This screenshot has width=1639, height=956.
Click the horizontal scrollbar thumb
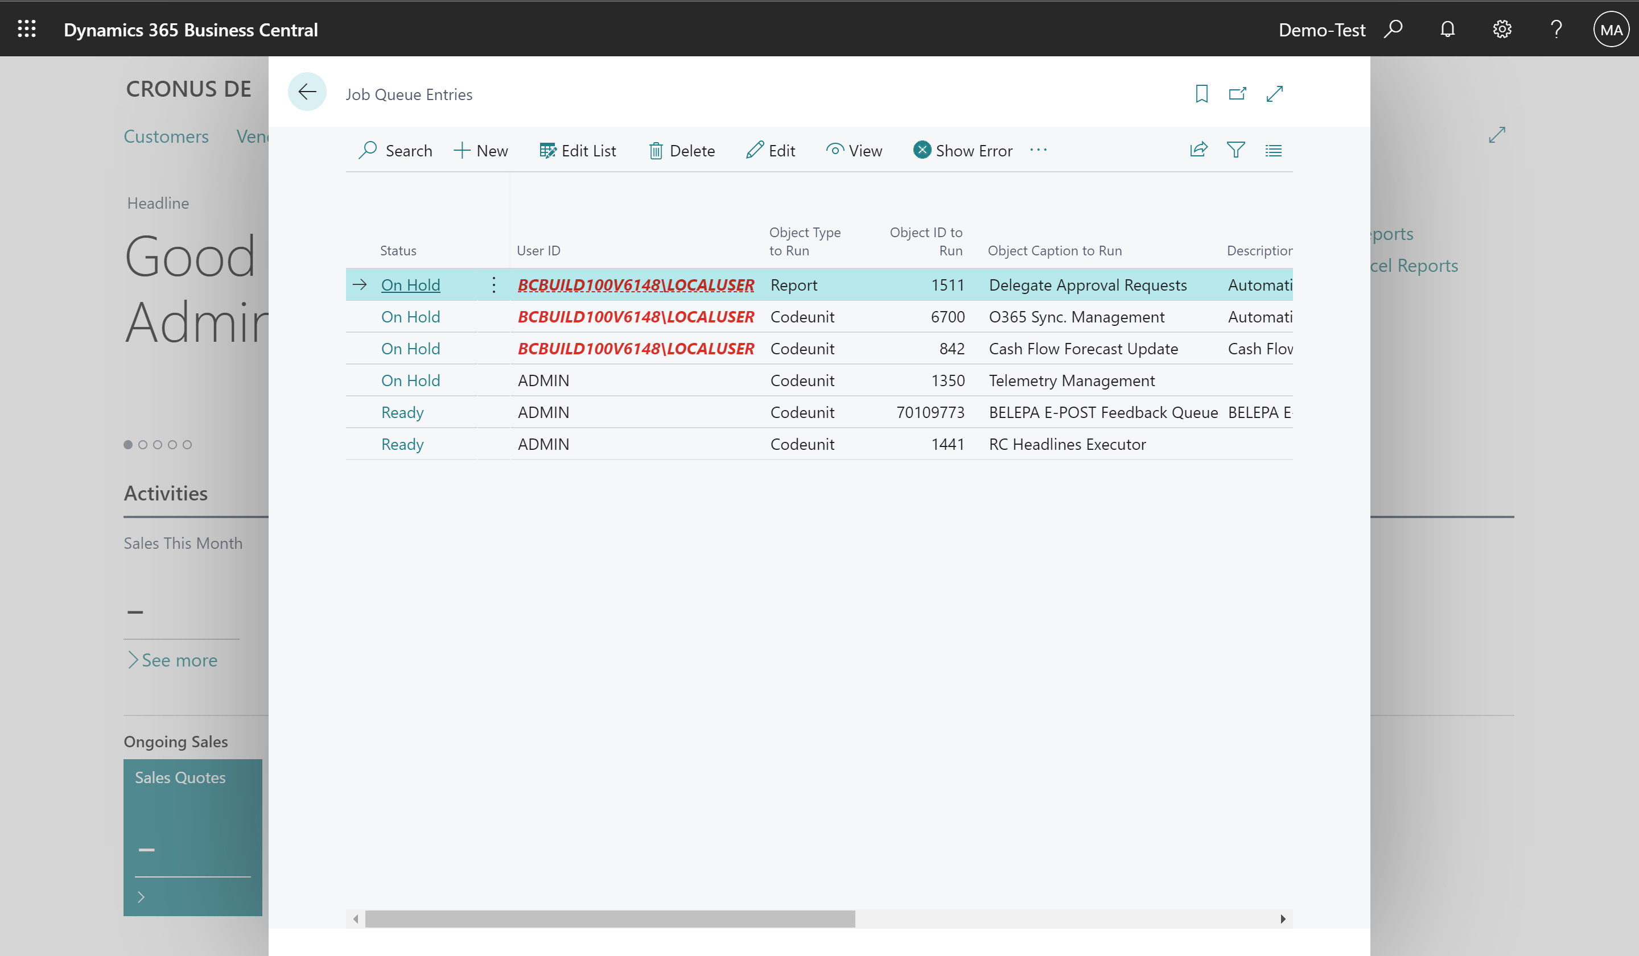point(610,919)
